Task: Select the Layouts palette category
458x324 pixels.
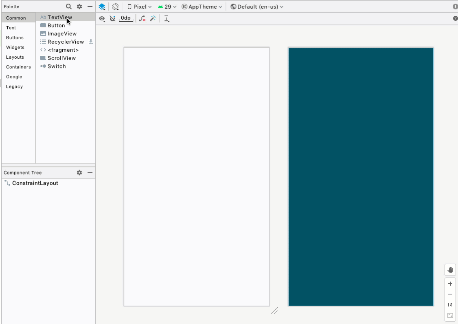Action: tap(15, 57)
